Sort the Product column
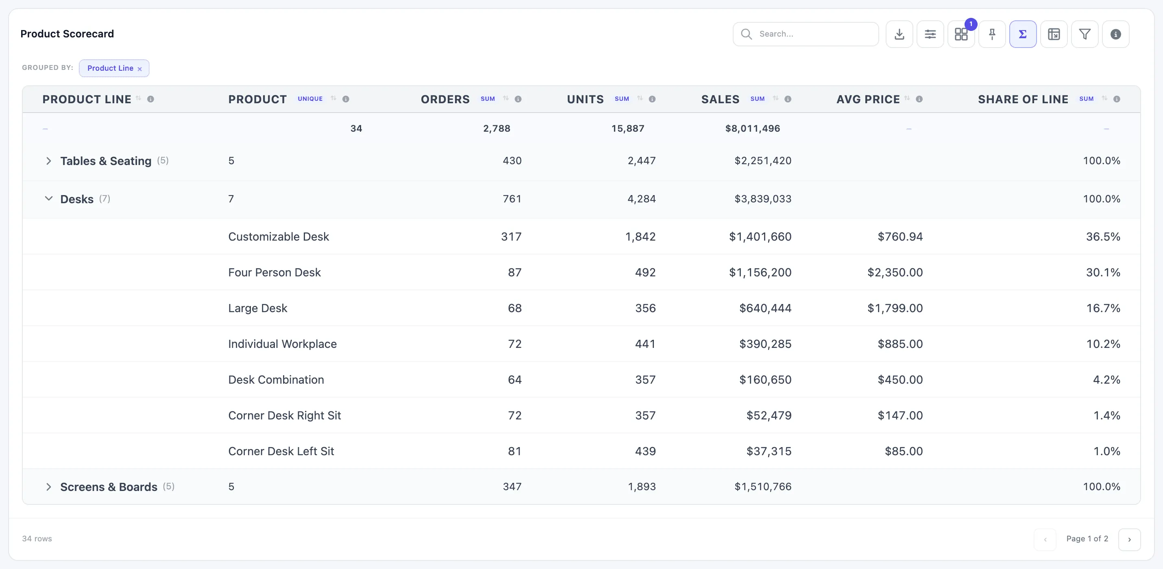The height and width of the screenshot is (569, 1163). [x=333, y=98]
